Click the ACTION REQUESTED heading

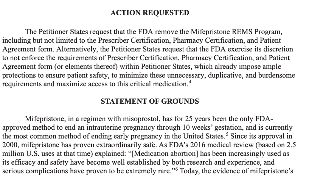click(150, 13)
